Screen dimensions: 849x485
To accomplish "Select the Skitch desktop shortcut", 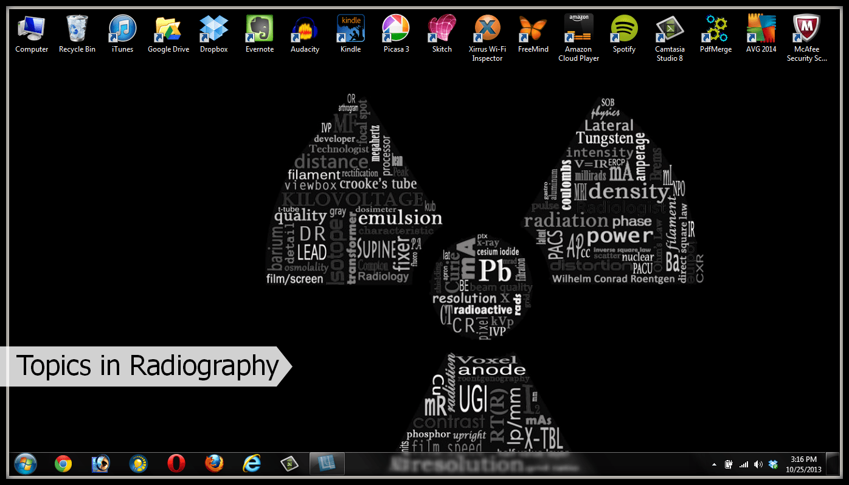I will tap(442, 33).
